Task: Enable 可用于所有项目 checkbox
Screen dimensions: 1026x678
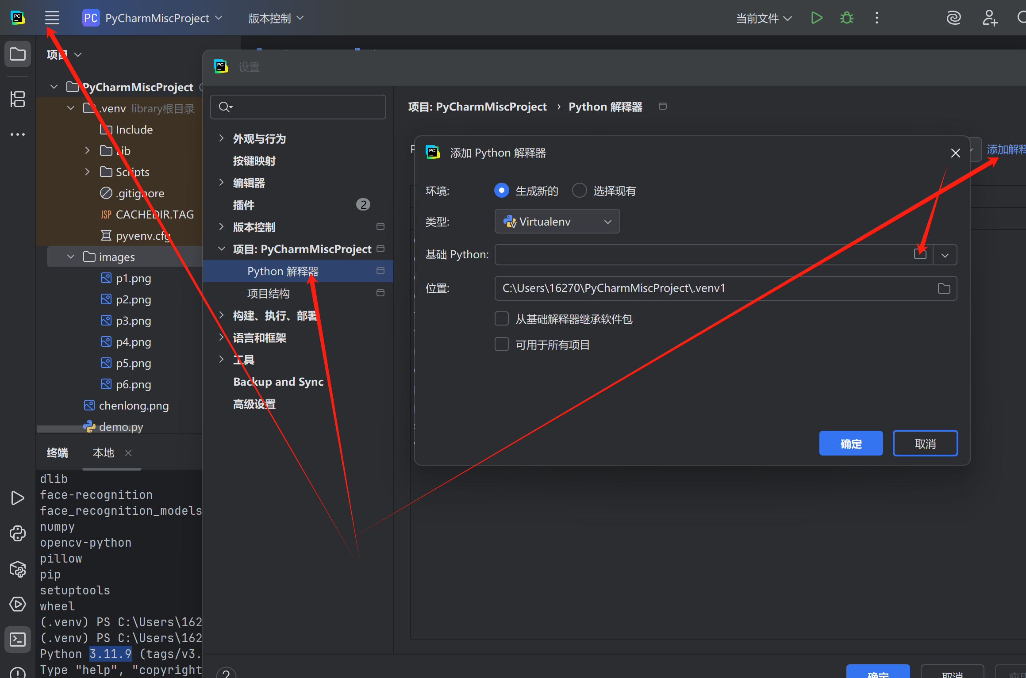Action: (x=501, y=344)
